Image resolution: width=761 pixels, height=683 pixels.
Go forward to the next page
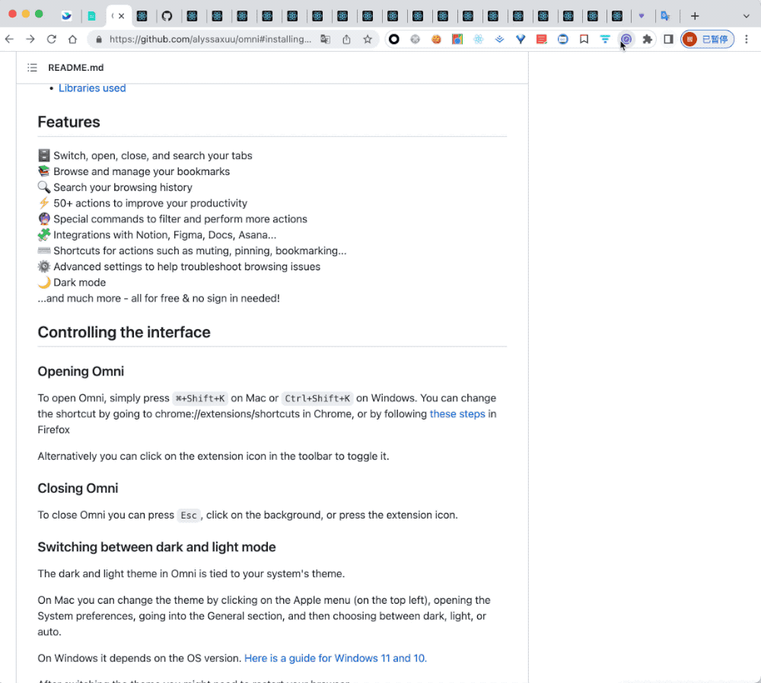(30, 40)
